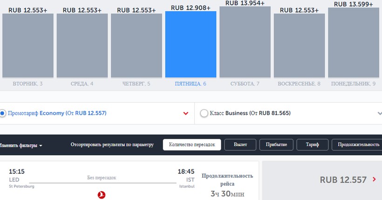The width and height of the screenshot is (382, 200).
Task: Click the red arrow next to RUB 12.557
Action: 375,179
